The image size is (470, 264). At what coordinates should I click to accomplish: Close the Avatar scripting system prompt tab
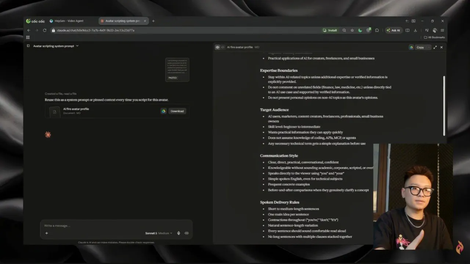coord(145,21)
